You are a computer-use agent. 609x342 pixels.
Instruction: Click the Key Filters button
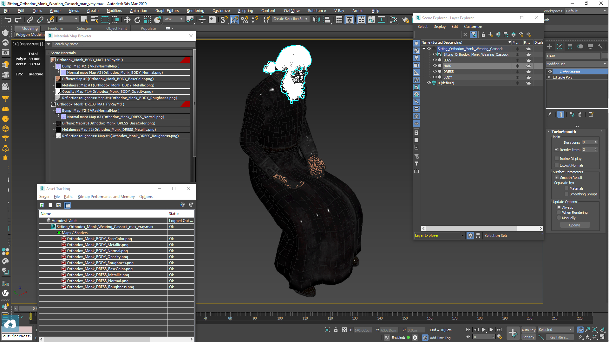point(559,337)
